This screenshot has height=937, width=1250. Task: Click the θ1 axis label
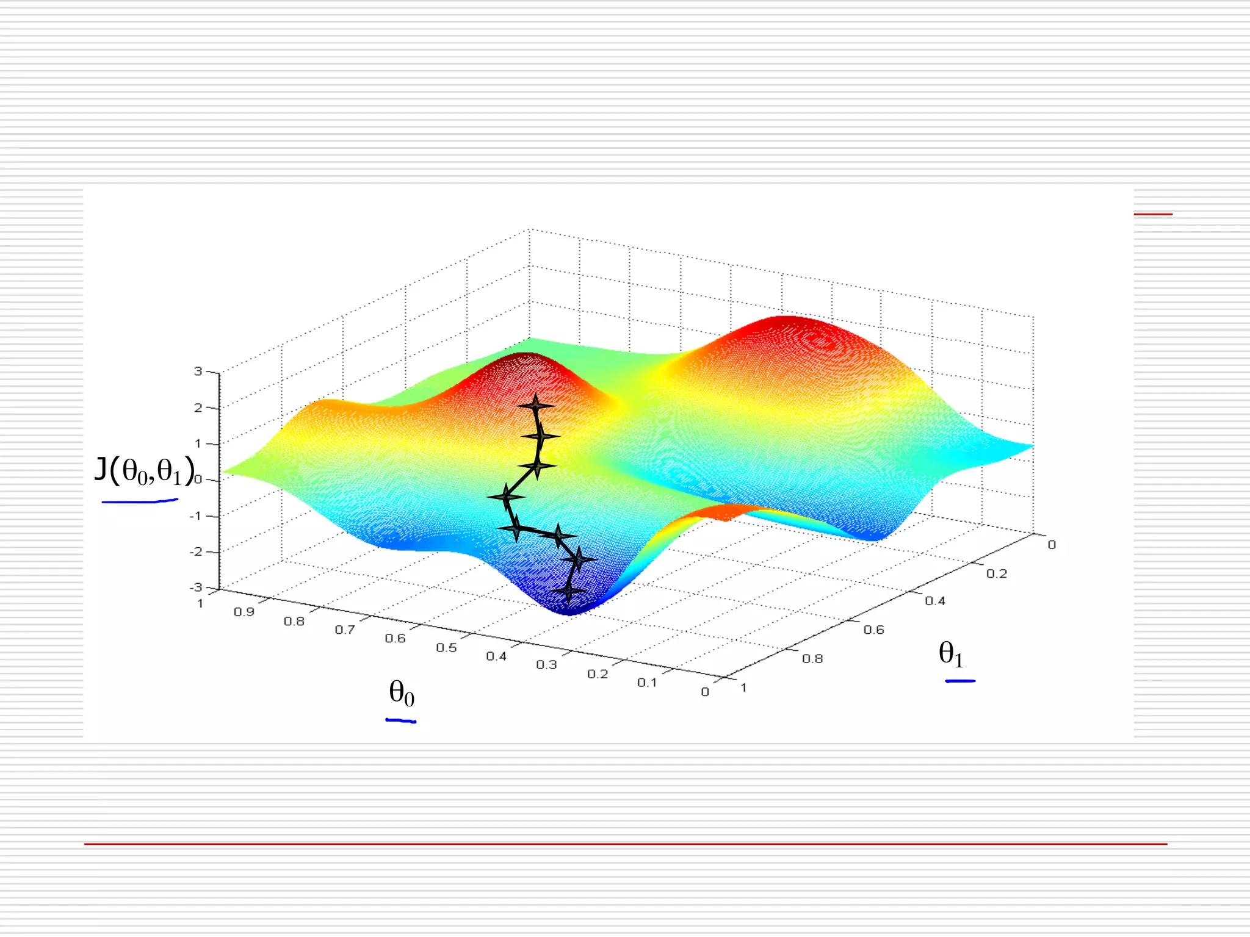[x=951, y=654]
